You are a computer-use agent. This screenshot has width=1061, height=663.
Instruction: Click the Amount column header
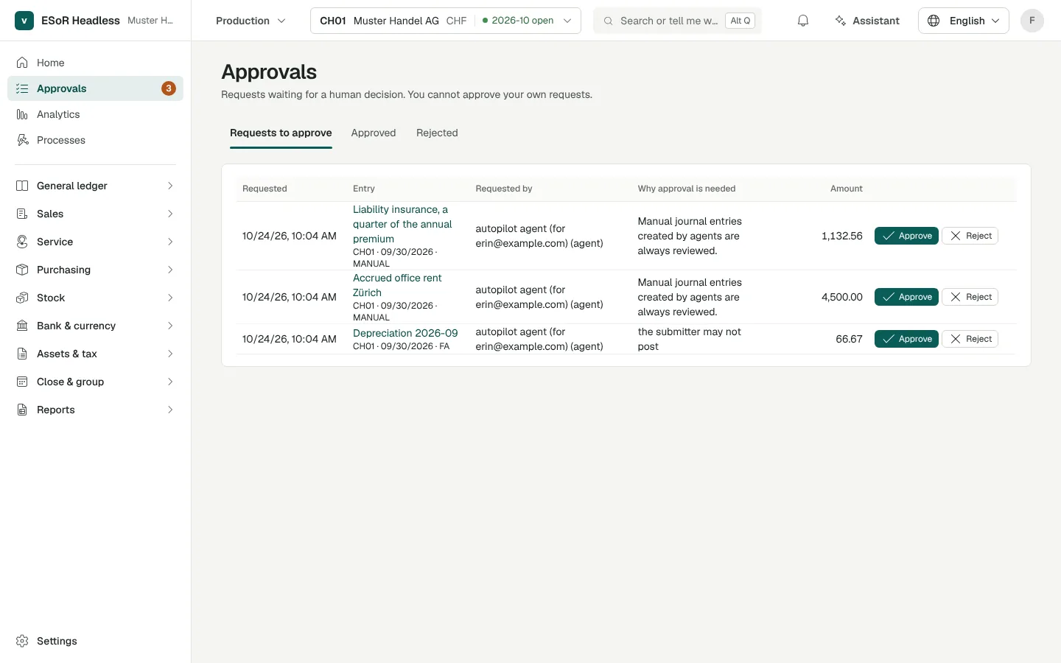click(846, 189)
